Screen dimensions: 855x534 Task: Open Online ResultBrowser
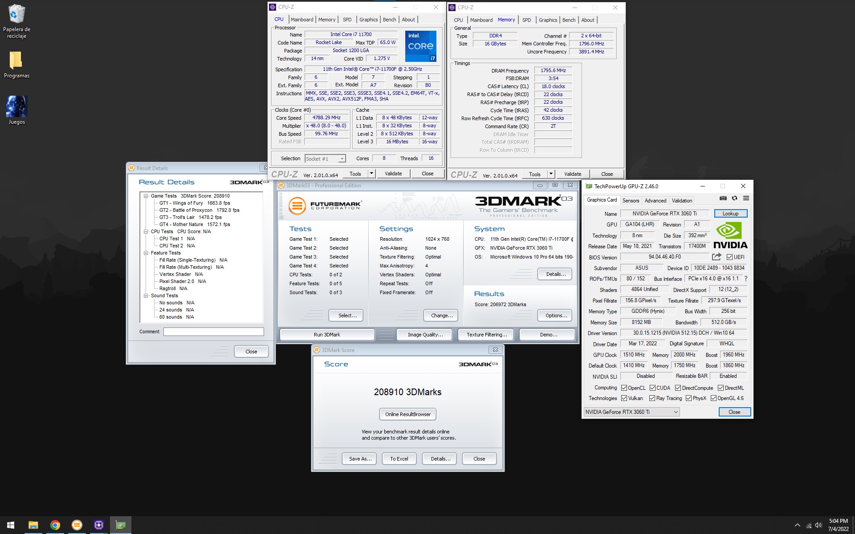(x=408, y=414)
